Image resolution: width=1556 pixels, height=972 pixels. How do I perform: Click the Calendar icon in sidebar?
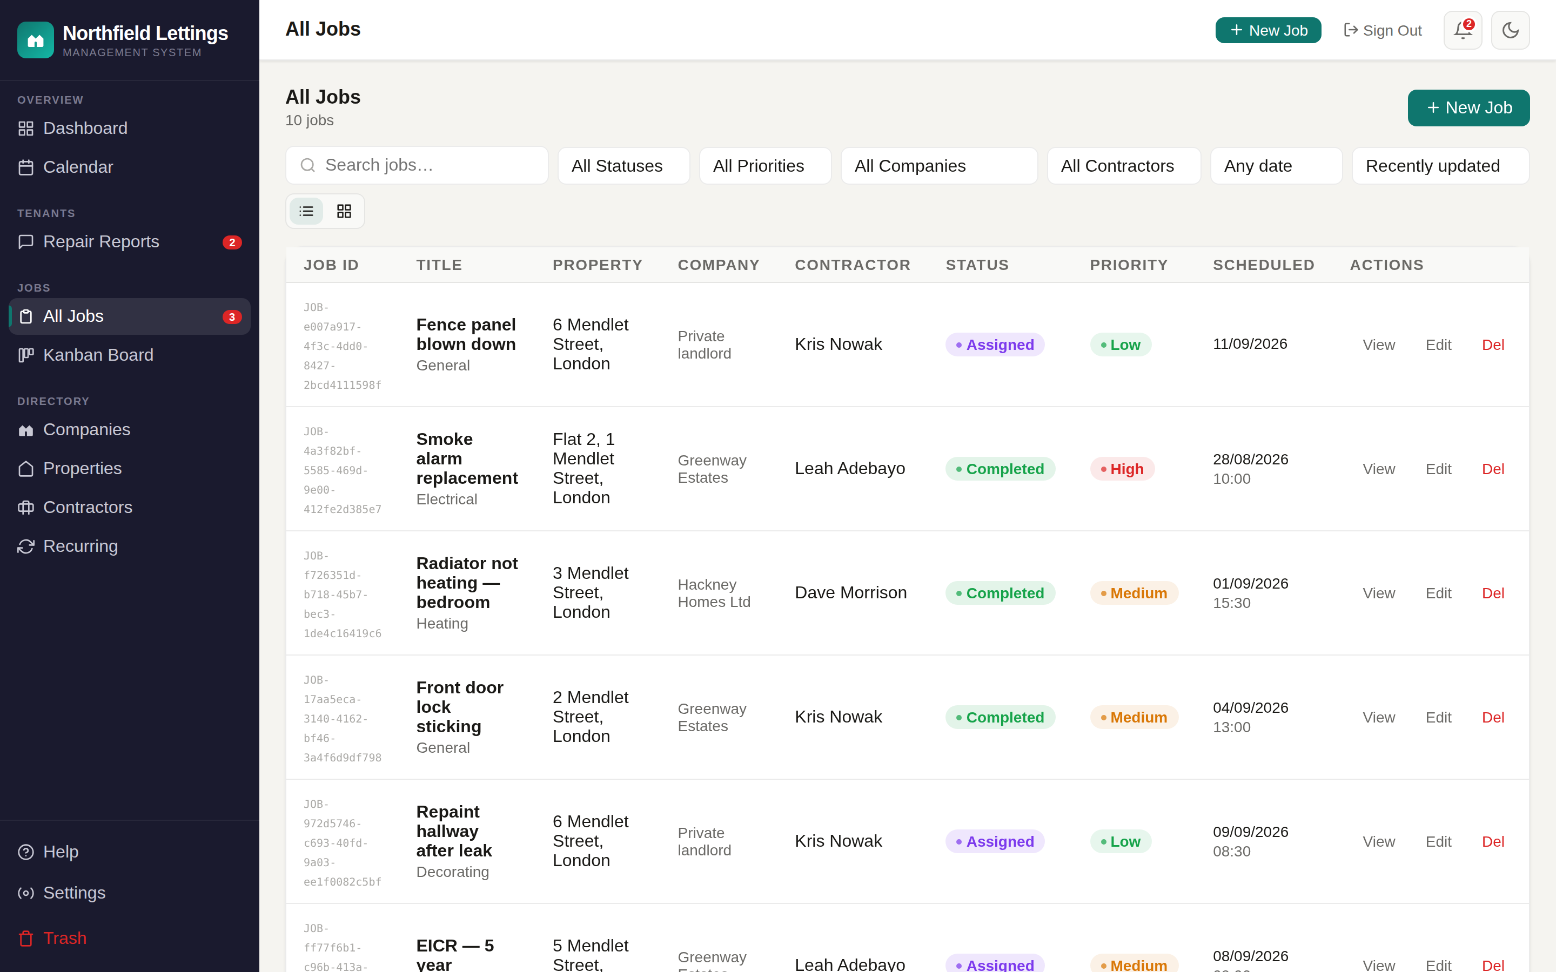26,167
